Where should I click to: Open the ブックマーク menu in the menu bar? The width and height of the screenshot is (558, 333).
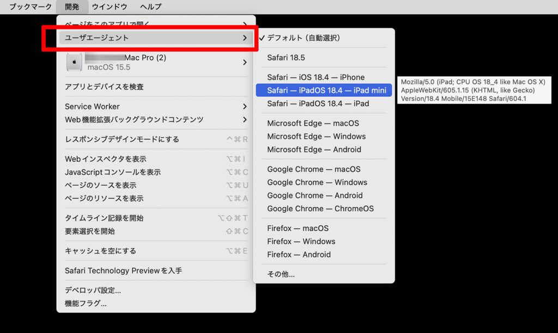tap(31, 7)
